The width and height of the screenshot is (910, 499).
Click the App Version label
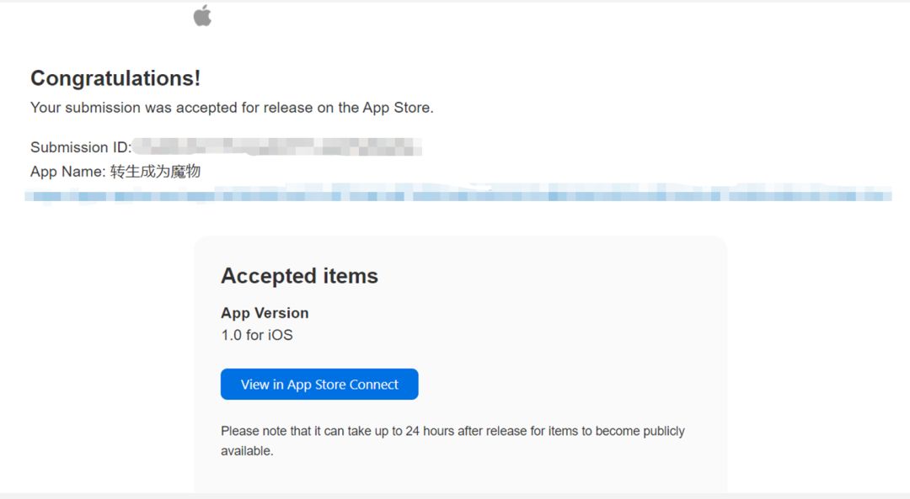(265, 313)
